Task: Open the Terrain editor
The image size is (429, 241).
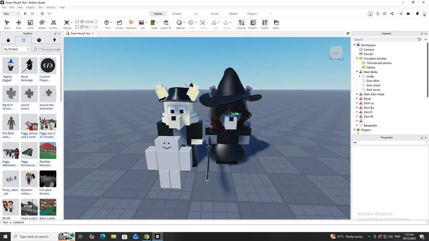Action: coord(120,24)
